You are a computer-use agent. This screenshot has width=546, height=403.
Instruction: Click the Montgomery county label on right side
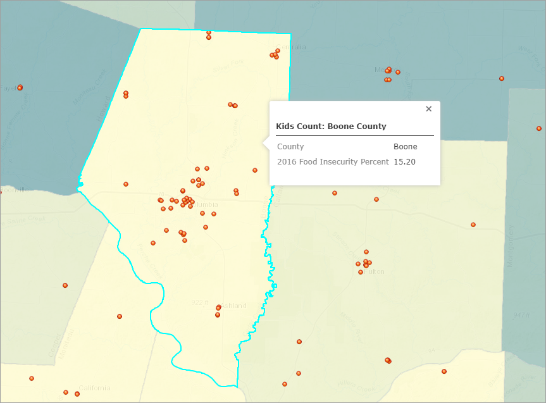pyautogui.click(x=511, y=247)
